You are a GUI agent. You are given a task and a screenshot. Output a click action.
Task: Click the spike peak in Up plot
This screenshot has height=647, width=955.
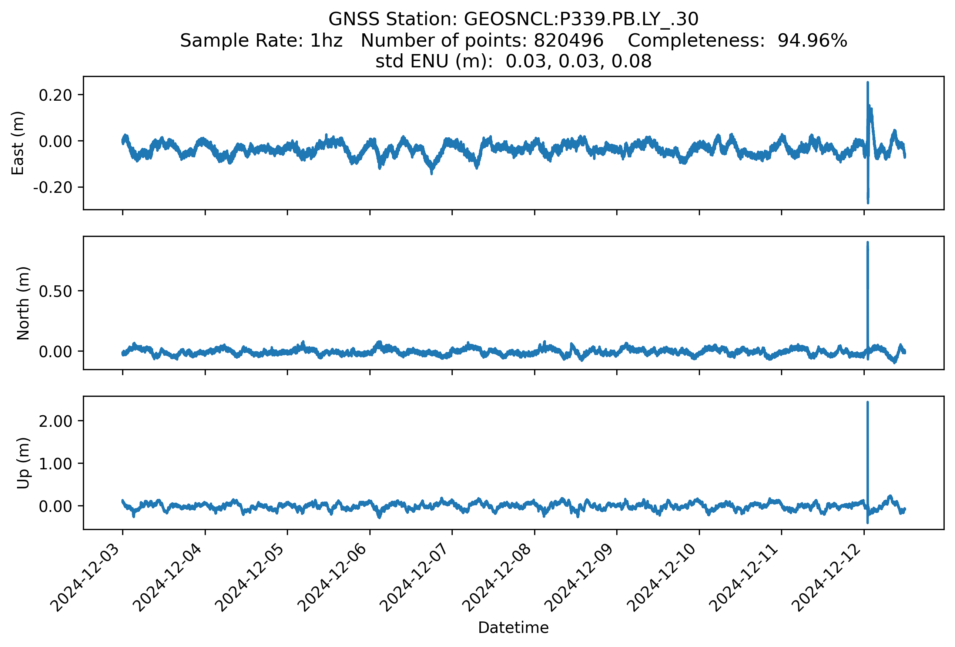[868, 403]
